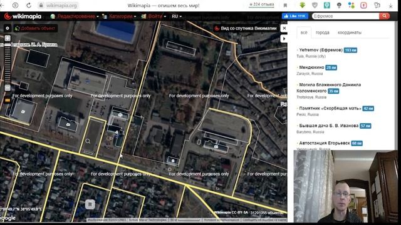The width and height of the screenshot is (401, 225).
Task: Open the Мендюкино search result
Action: pyautogui.click(x=311, y=67)
